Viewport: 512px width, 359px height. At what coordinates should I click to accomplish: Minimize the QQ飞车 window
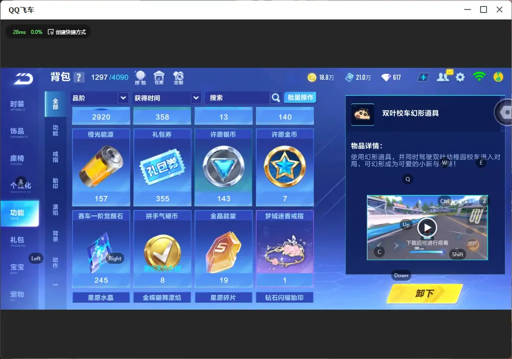(468, 9)
